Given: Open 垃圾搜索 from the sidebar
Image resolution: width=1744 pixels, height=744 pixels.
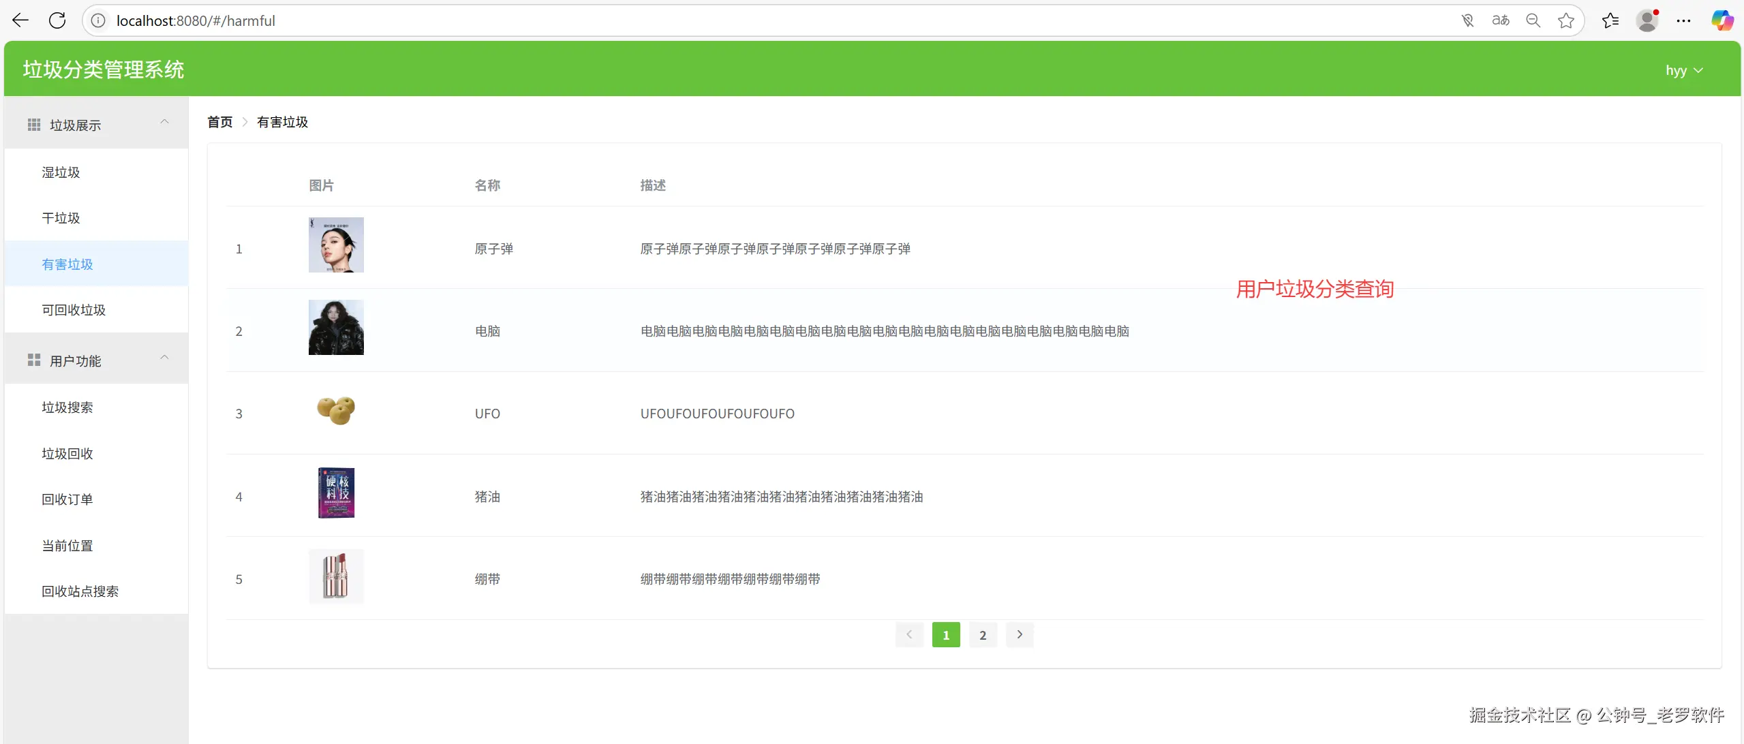Looking at the screenshot, I should [x=67, y=407].
